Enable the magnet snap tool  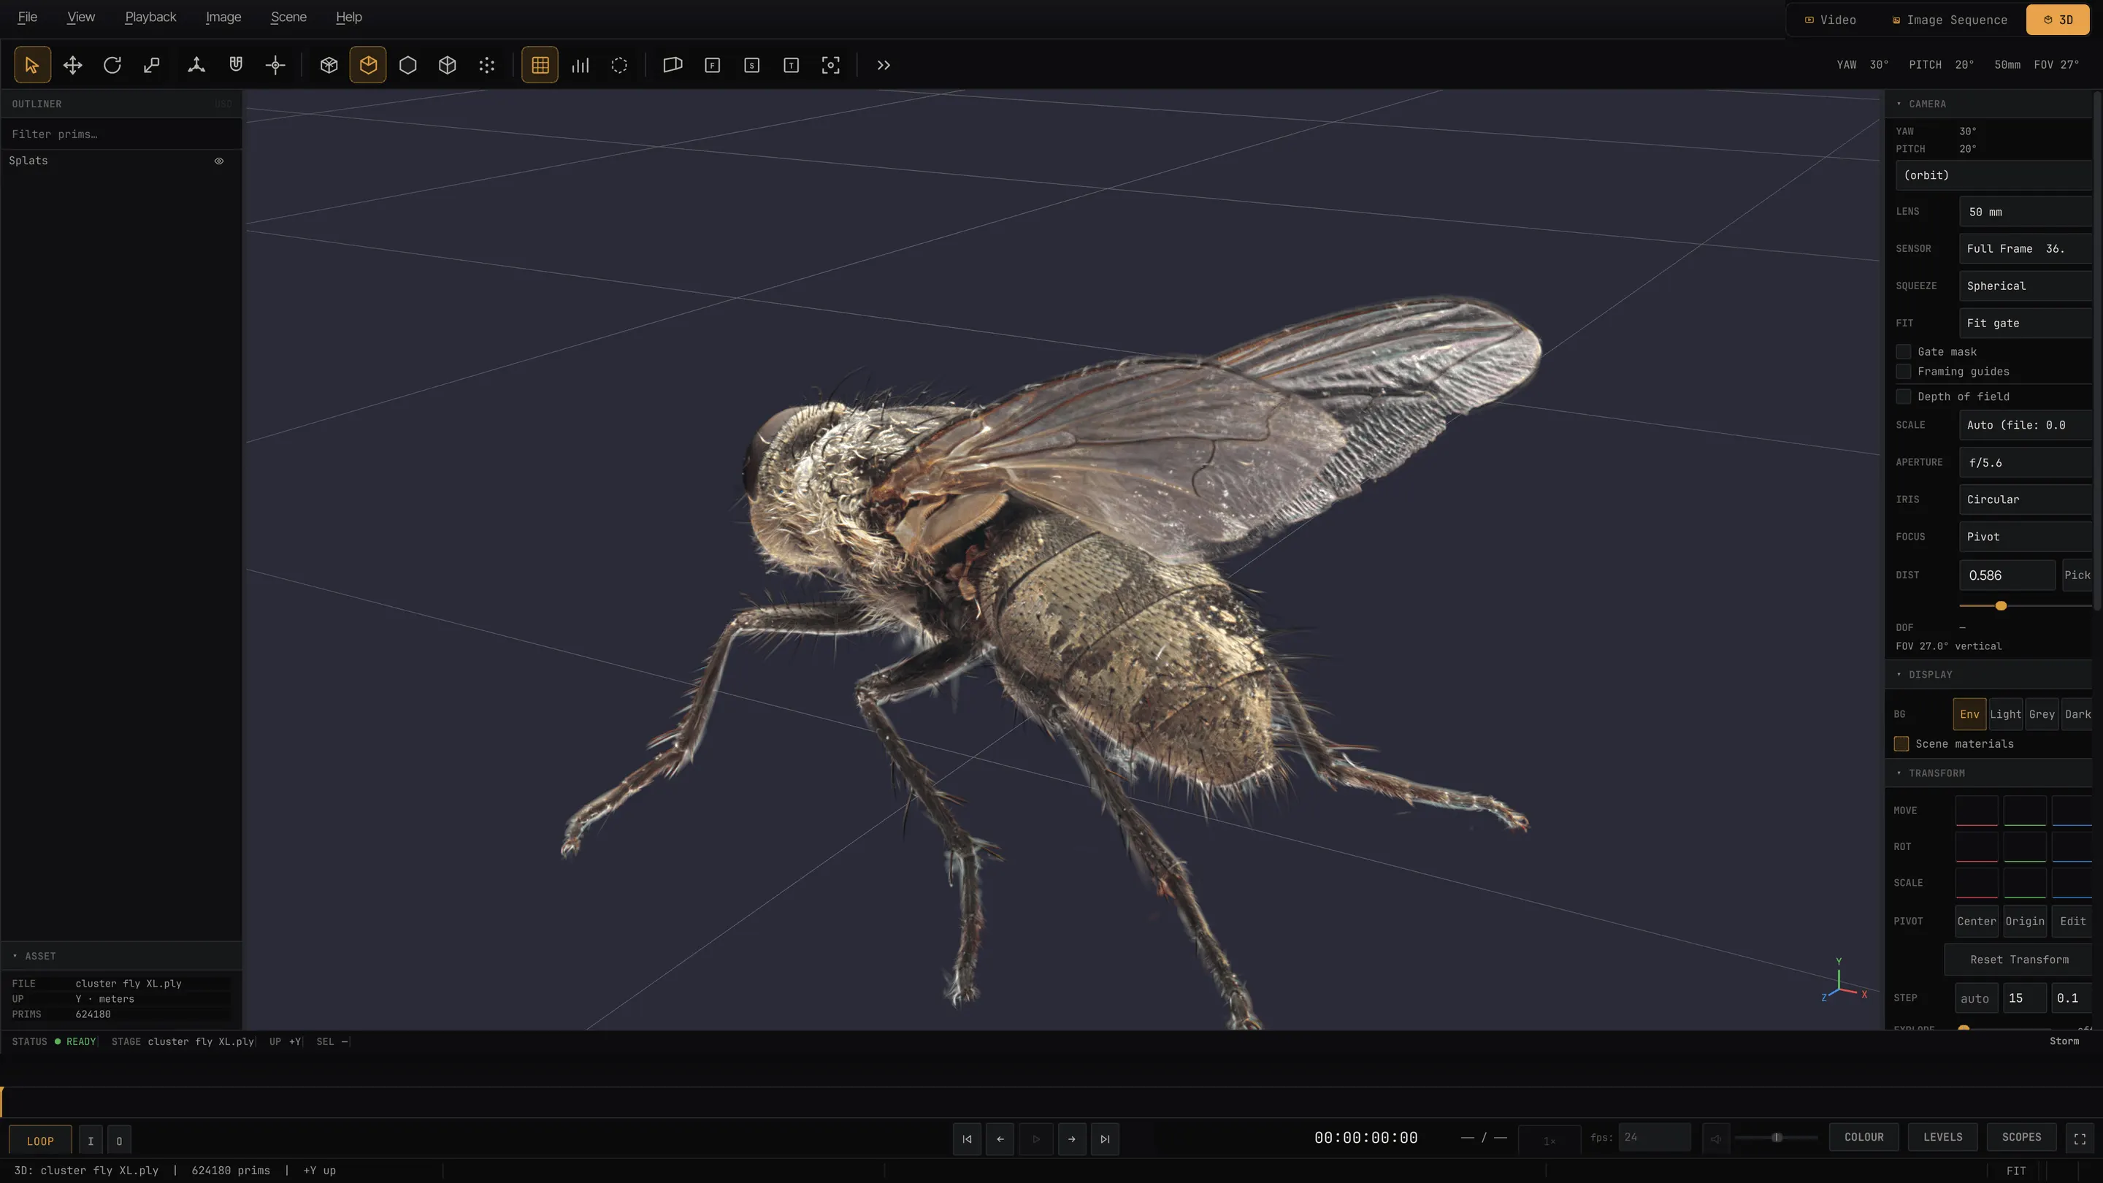pos(236,65)
